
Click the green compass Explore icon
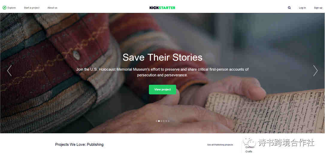pyautogui.click(x=4, y=8)
